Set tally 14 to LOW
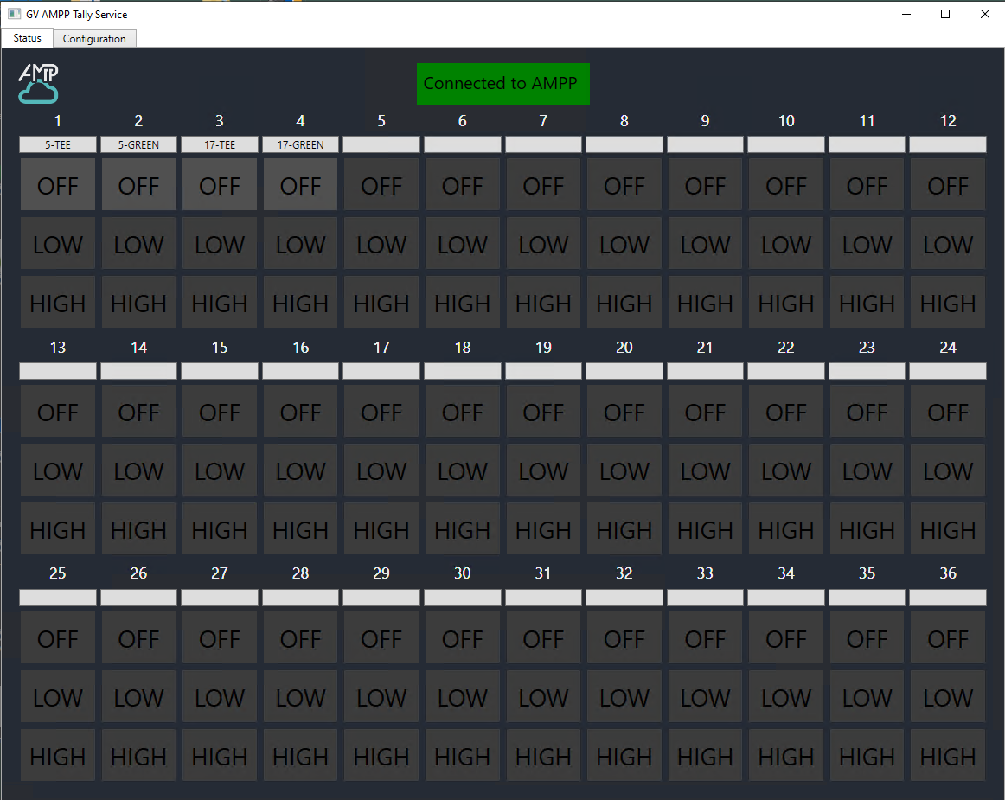This screenshot has height=800, width=1005. [x=138, y=470]
